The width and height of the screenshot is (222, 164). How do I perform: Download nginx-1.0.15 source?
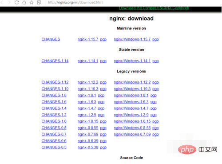88,121
